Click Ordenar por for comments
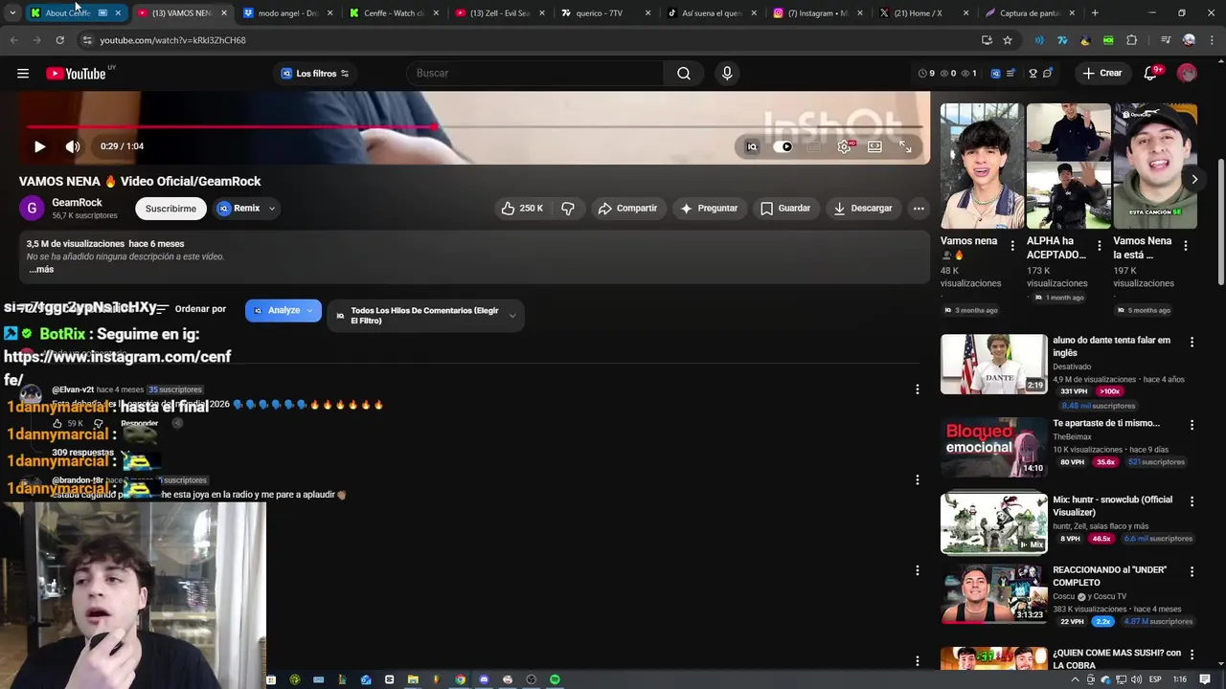The image size is (1226, 689). [x=192, y=309]
